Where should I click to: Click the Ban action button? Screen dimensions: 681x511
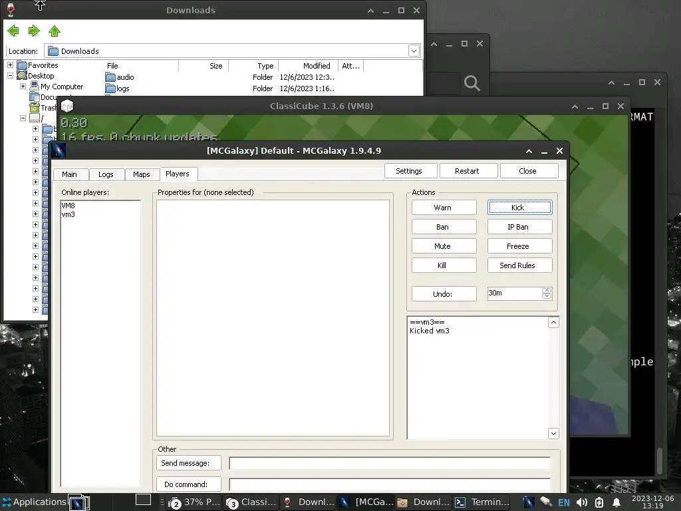point(443,227)
